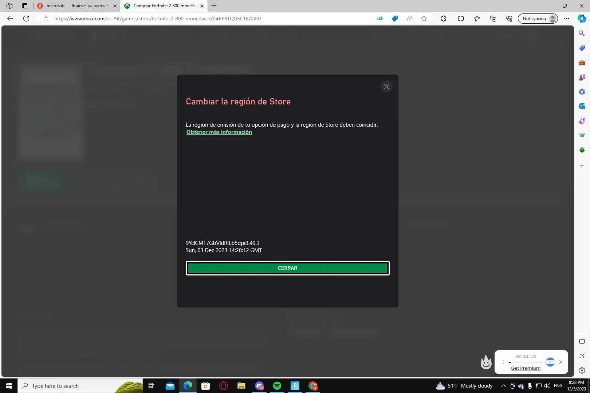Open the sidebar Tools briefcase icon

(x=582, y=63)
